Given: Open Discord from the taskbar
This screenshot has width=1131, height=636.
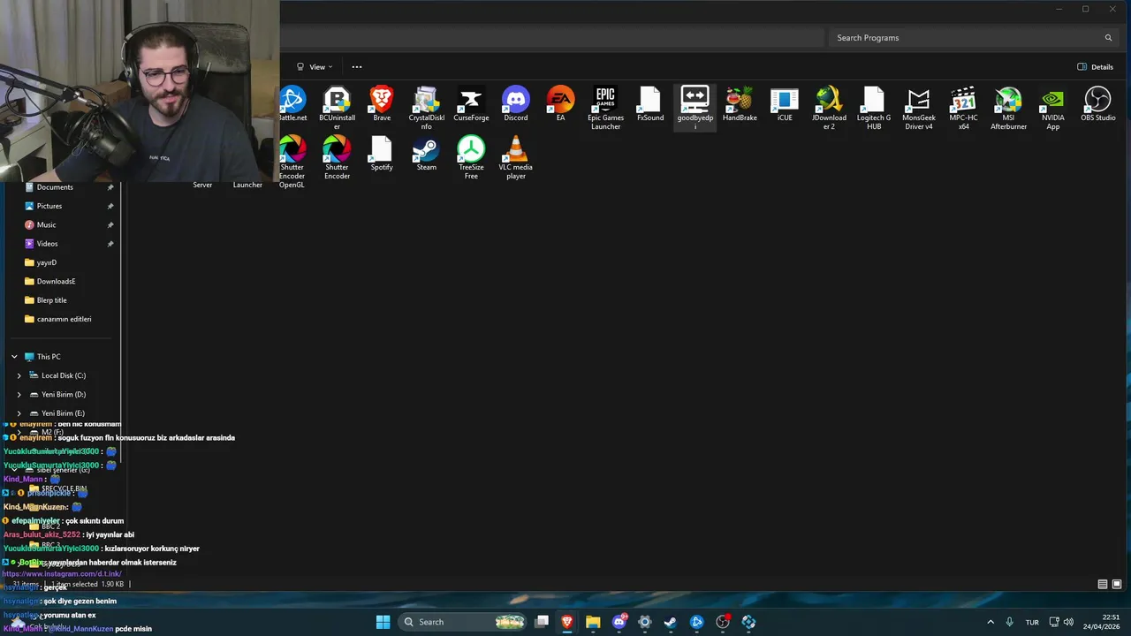Looking at the screenshot, I should pos(619,622).
